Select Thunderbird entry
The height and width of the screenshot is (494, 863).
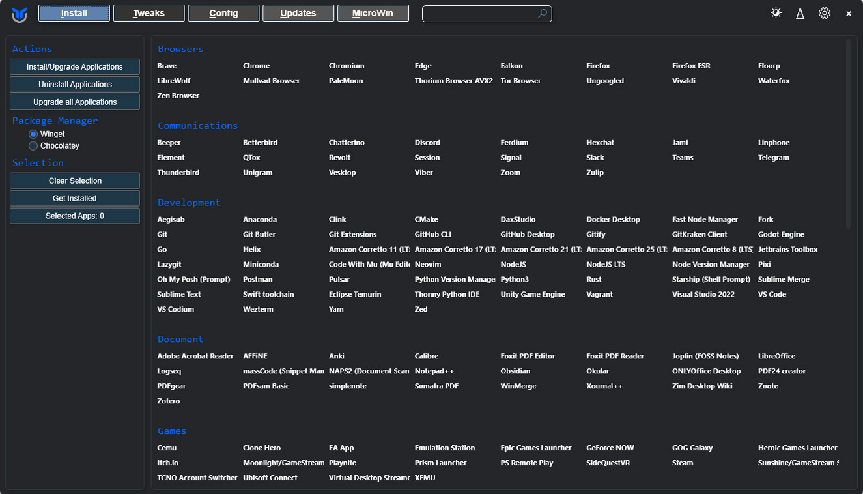click(178, 173)
